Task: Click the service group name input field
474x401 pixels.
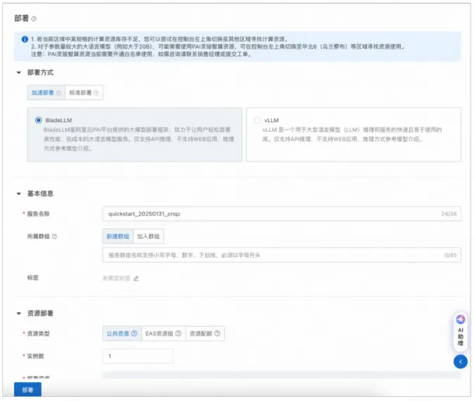Action: click(281, 255)
